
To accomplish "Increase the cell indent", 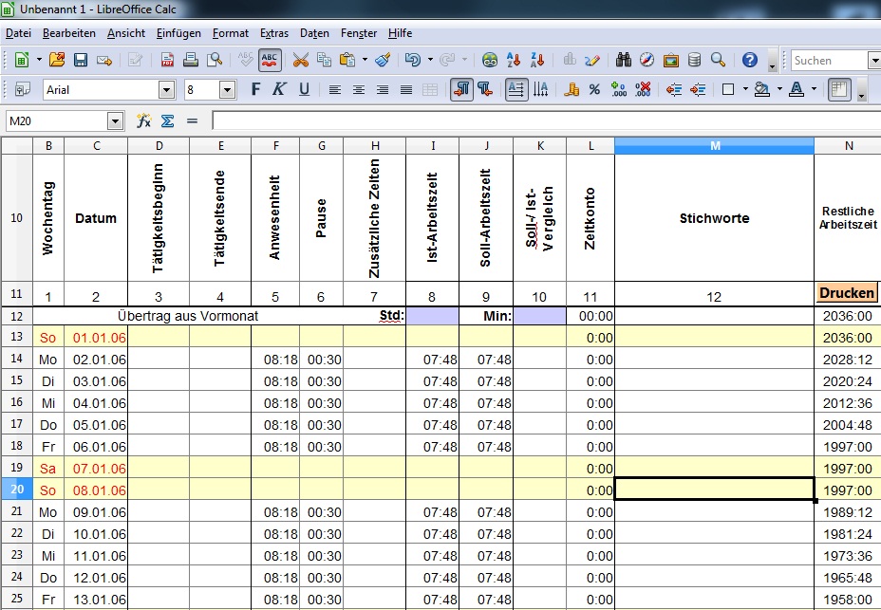I will [698, 89].
